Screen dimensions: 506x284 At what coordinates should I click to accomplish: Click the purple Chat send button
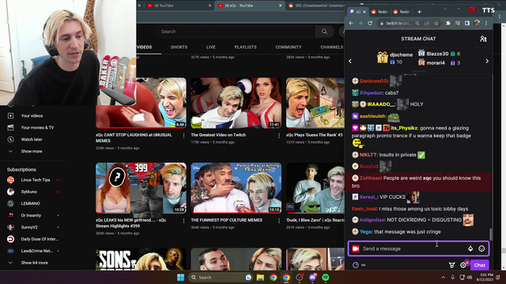pyautogui.click(x=480, y=265)
